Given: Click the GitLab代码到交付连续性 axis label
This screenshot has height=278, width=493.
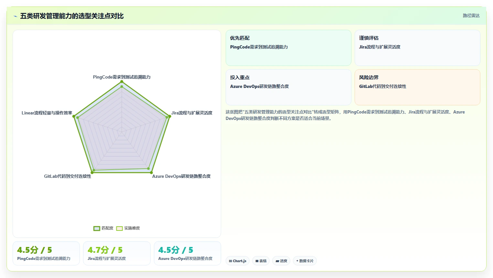Looking at the screenshot, I should click(x=68, y=176).
